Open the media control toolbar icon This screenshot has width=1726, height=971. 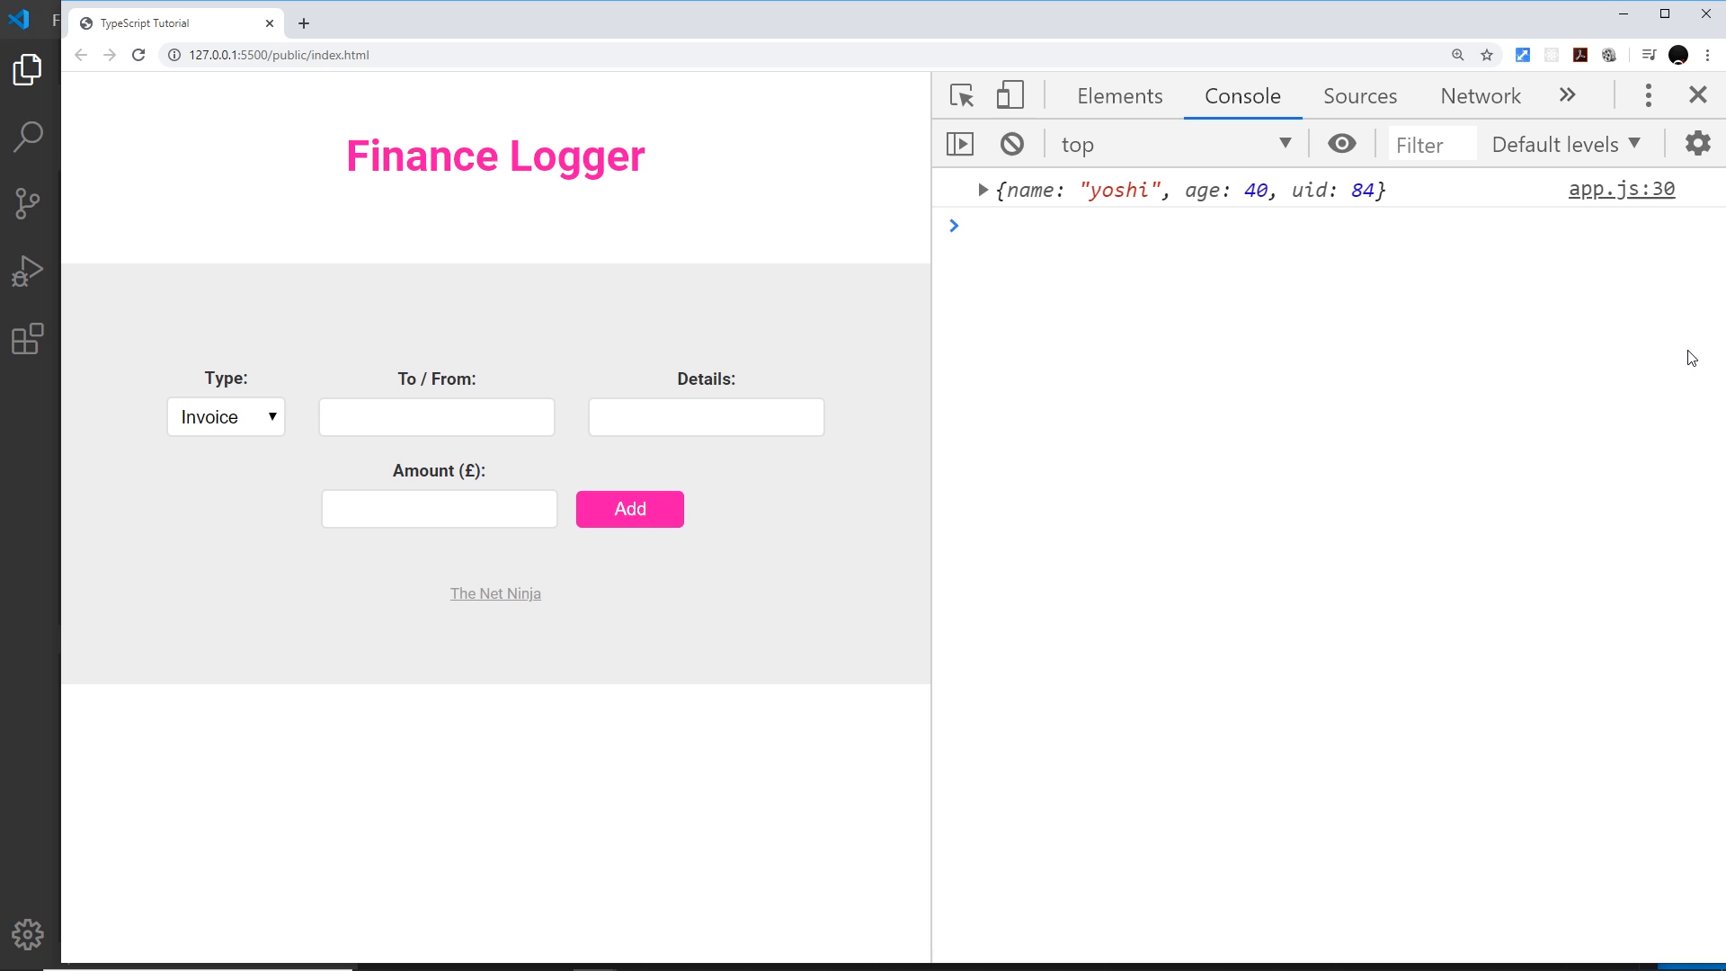click(1649, 55)
